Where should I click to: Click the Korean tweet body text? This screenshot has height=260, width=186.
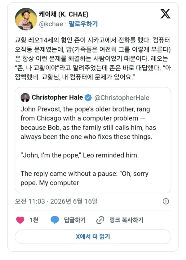tap(93, 58)
